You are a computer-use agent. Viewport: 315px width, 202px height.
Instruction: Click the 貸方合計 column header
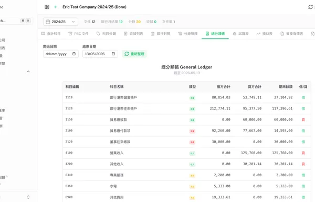(x=255, y=87)
